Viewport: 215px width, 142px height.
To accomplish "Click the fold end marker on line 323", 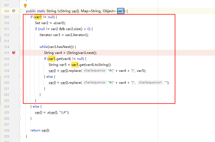I will click(20, 101).
